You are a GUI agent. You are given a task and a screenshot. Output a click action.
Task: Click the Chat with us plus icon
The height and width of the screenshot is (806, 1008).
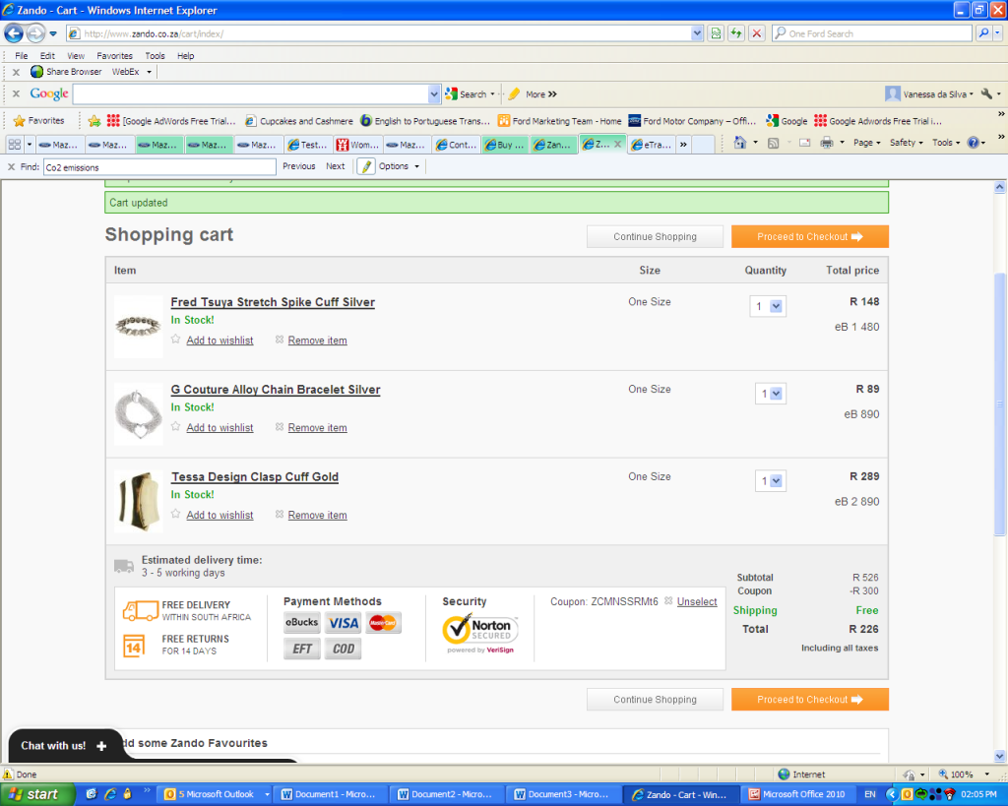click(101, 746)
